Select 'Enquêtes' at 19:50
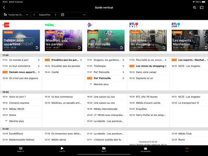Screen dimensions: 208x156 coord(148,109)
